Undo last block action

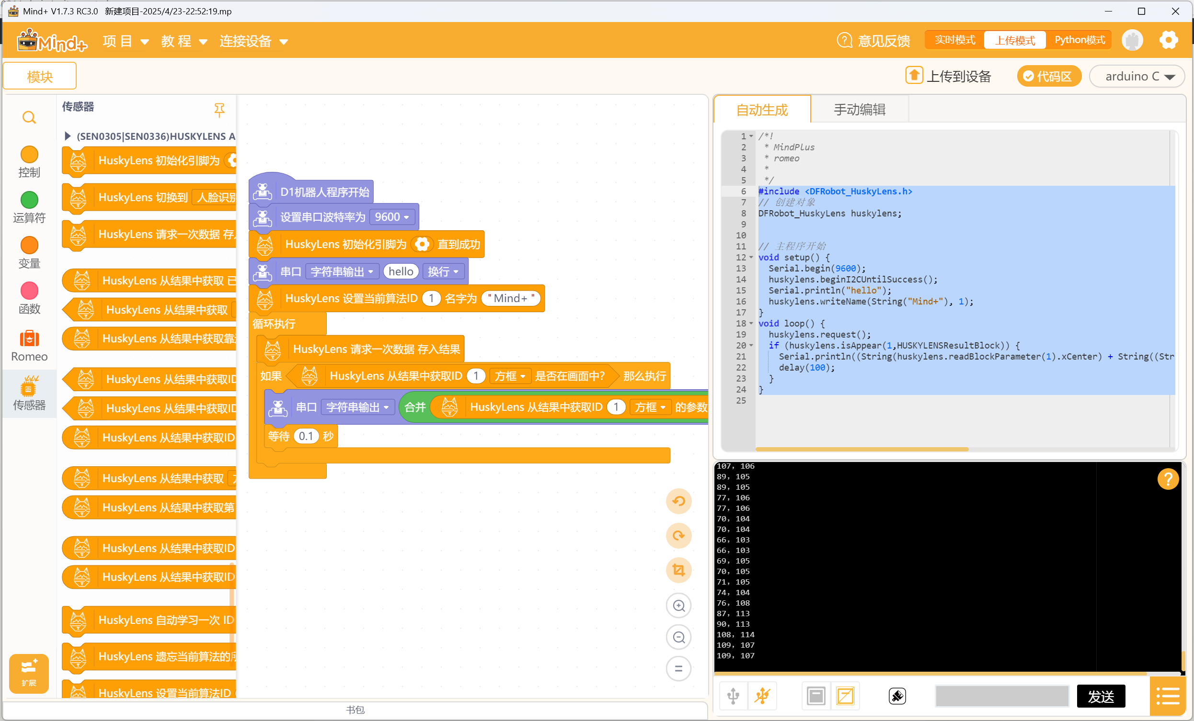[678, 501]
